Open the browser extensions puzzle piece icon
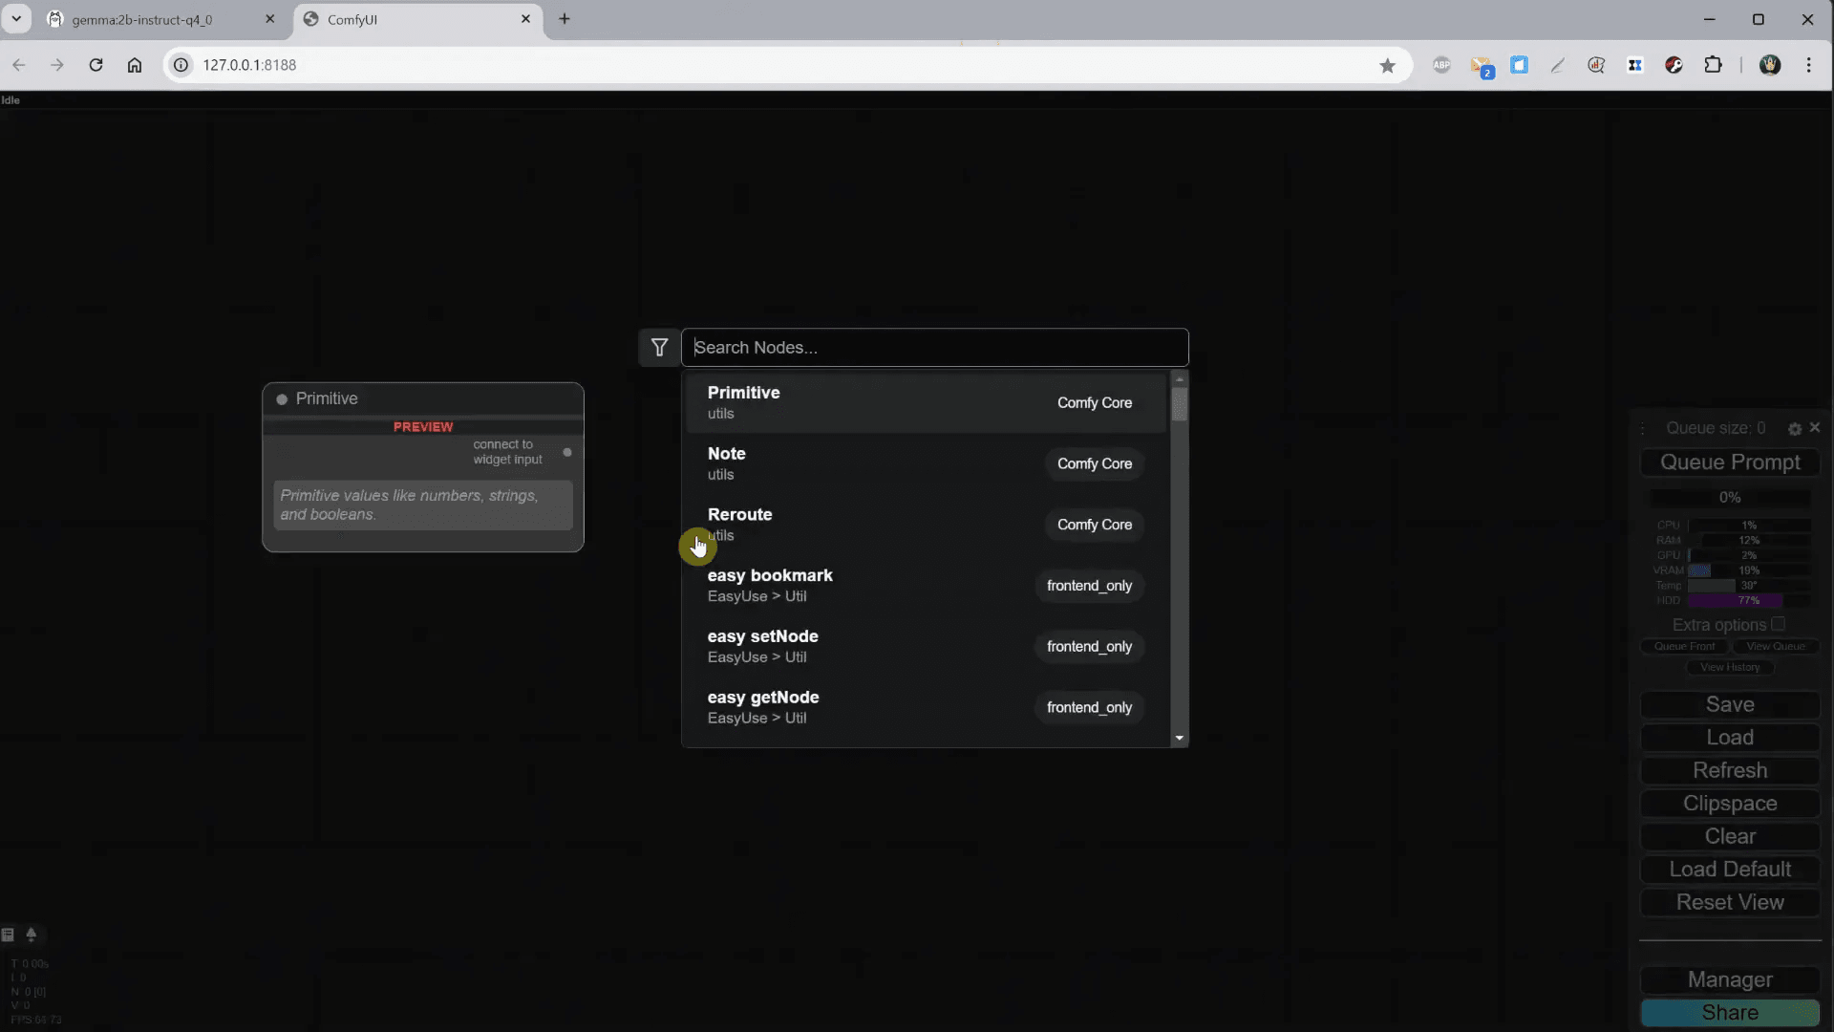This screenshot has height=1032, width=1834. point(1714,65)
